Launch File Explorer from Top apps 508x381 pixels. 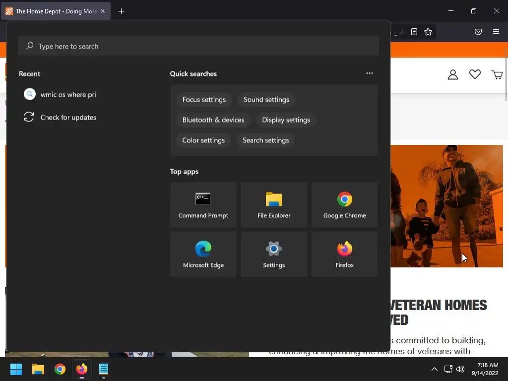[274, 204]
